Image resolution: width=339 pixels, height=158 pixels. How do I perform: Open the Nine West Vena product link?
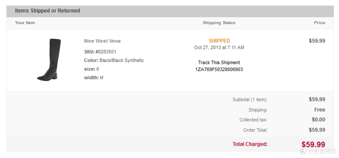click(x=102, y=41)
